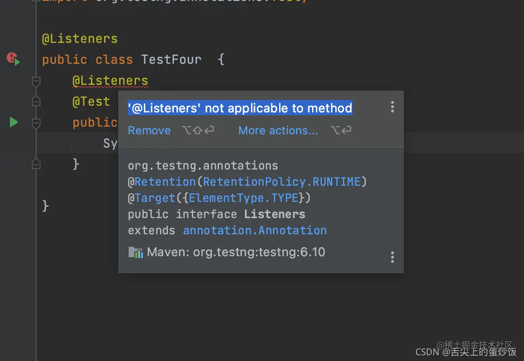The width and height of the screenshot is (524, 361).
Task: Open the annotation.Annotation link
Action: click(255, 231)
